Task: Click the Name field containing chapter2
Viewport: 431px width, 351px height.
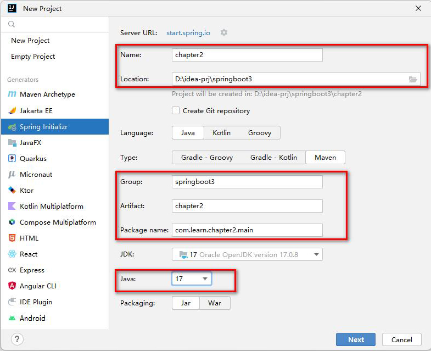Action: click(x=247, y=55)
